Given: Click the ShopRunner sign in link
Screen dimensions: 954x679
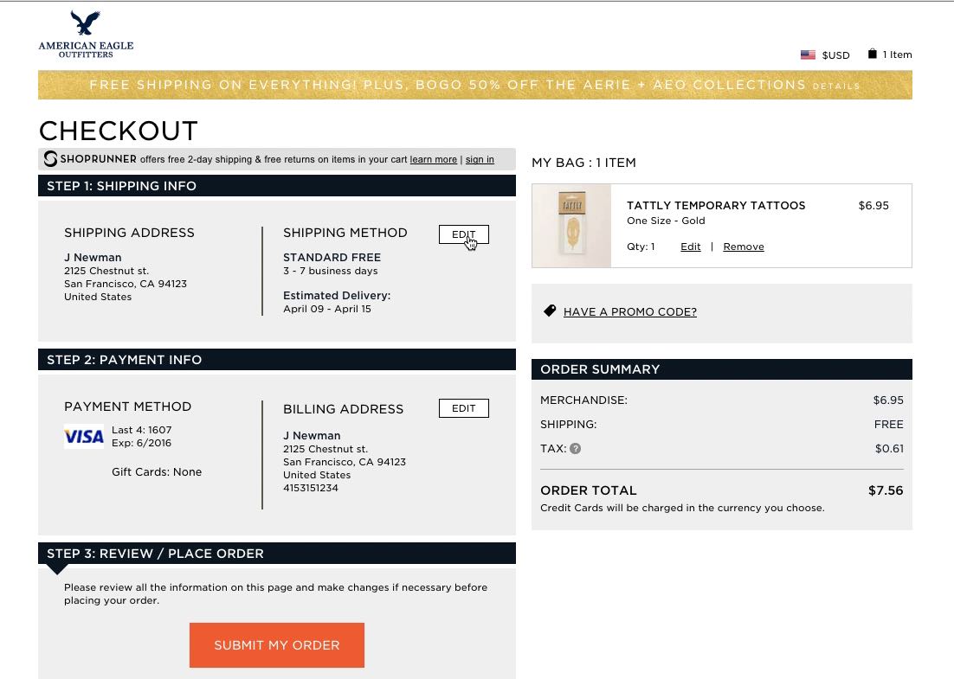Looking at the screenshot, I should click(x=480, y=159).
